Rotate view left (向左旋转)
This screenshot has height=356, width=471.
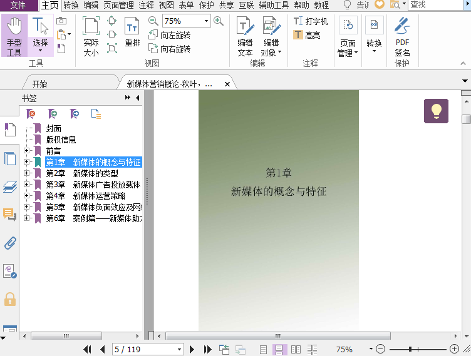coord(170,35)
